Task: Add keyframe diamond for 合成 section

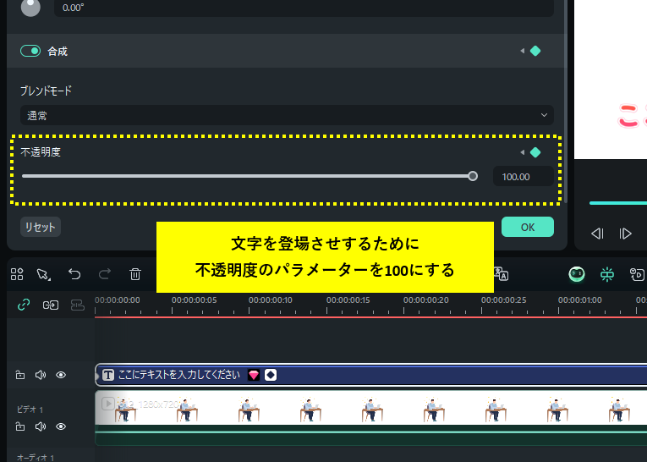Action: coord(535,52)
